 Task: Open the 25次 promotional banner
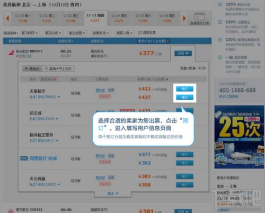(x=239, y=137)
